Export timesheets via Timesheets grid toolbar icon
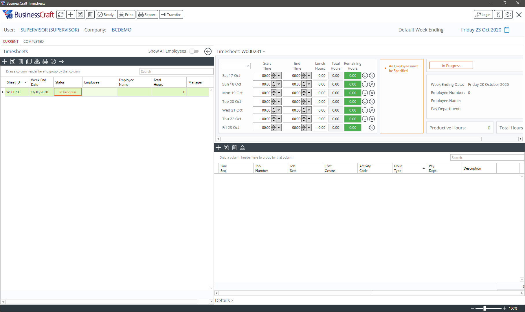Viewport: 525px width, 312px height. [x=37, y=61]
